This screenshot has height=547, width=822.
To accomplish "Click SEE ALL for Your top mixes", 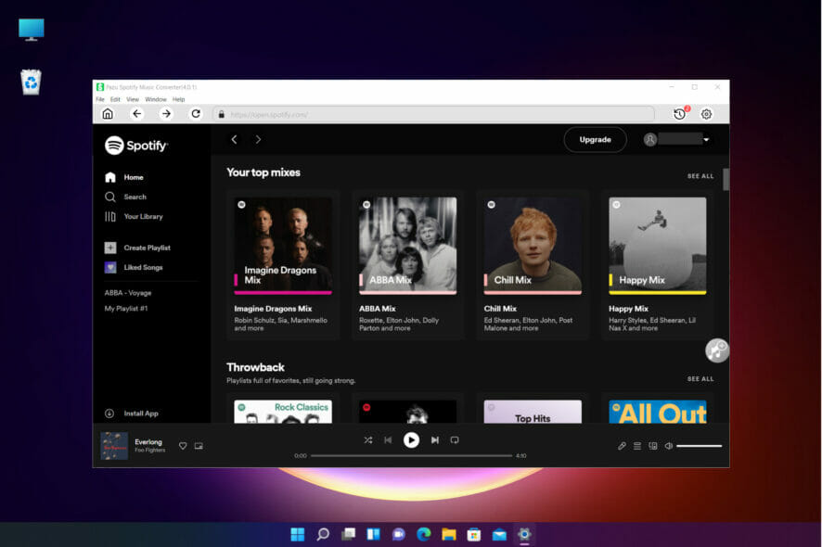I will point(700,176).
